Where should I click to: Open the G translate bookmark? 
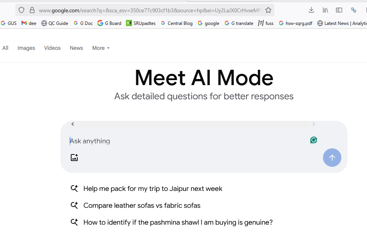(x=239, y=23)
